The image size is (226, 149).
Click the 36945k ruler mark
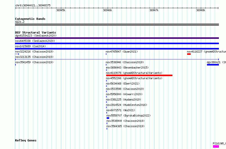pyautogui.click(x=61, y=10)
